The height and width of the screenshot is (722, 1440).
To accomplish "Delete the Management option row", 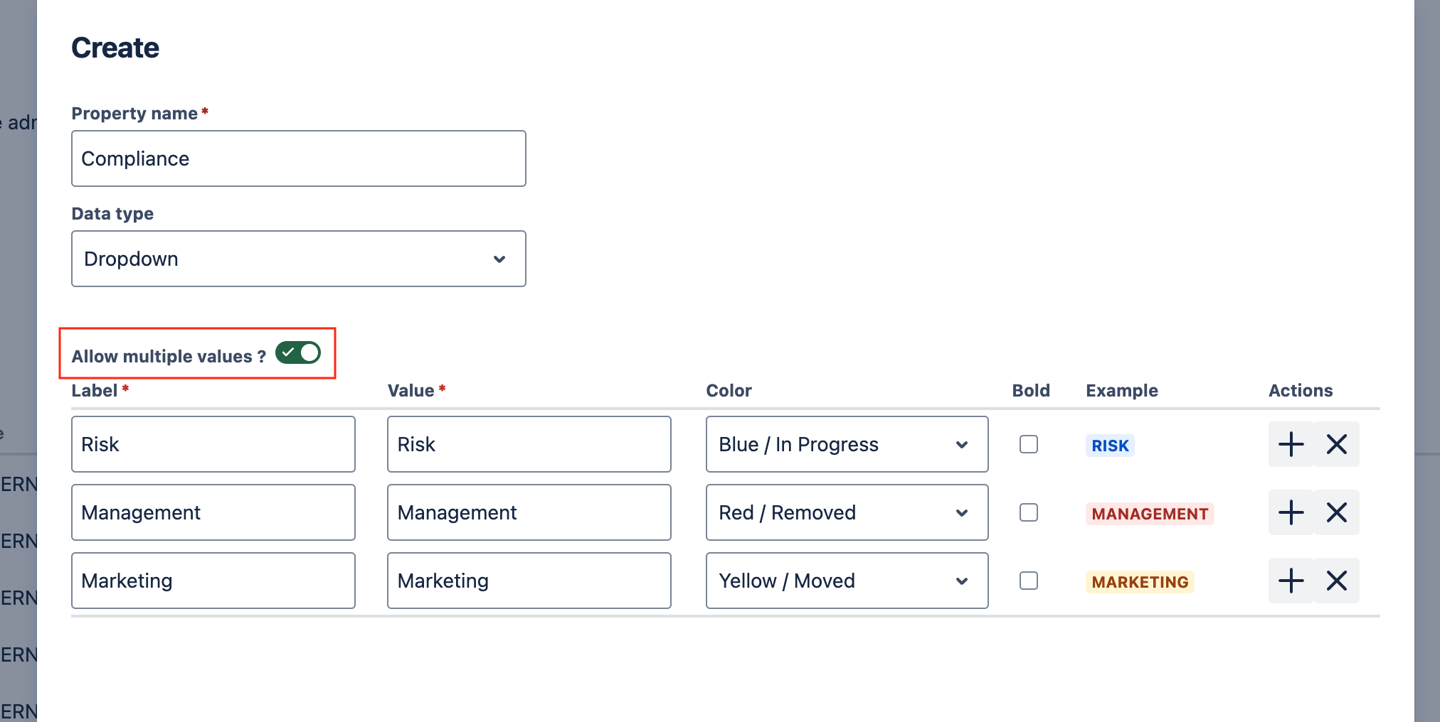I will point(1337,512).
